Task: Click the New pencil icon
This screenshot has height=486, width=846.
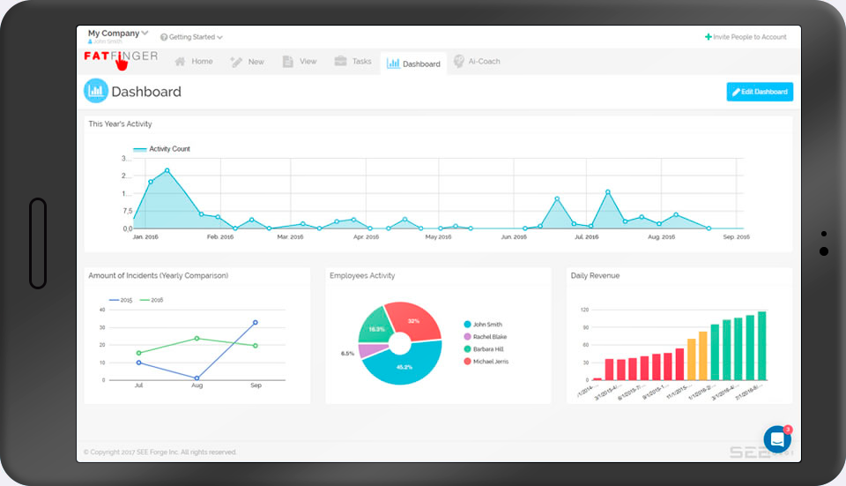Action: [x=236, y=62]
